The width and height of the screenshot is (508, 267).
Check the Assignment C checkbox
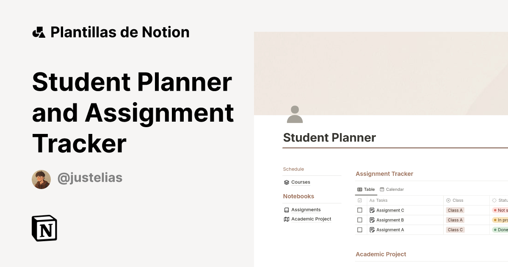click(360, 210)
